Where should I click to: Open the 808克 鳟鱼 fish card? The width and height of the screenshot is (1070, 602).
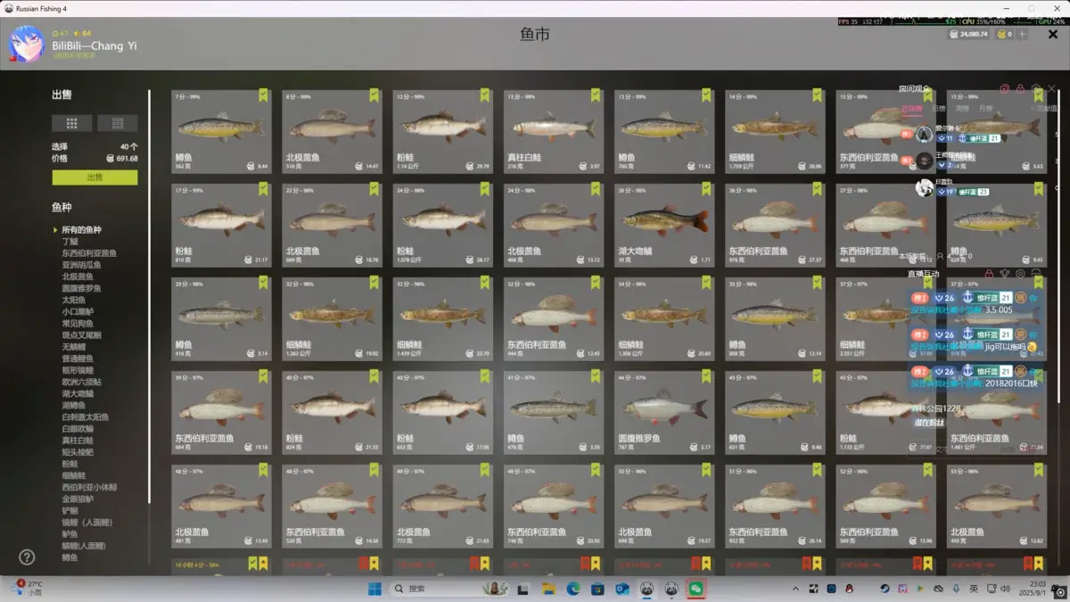coord(774,318)
